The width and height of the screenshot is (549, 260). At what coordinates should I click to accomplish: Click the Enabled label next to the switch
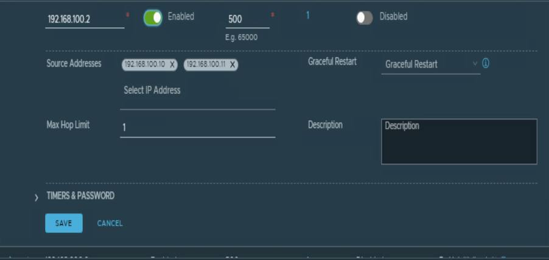tap(181, 17)
